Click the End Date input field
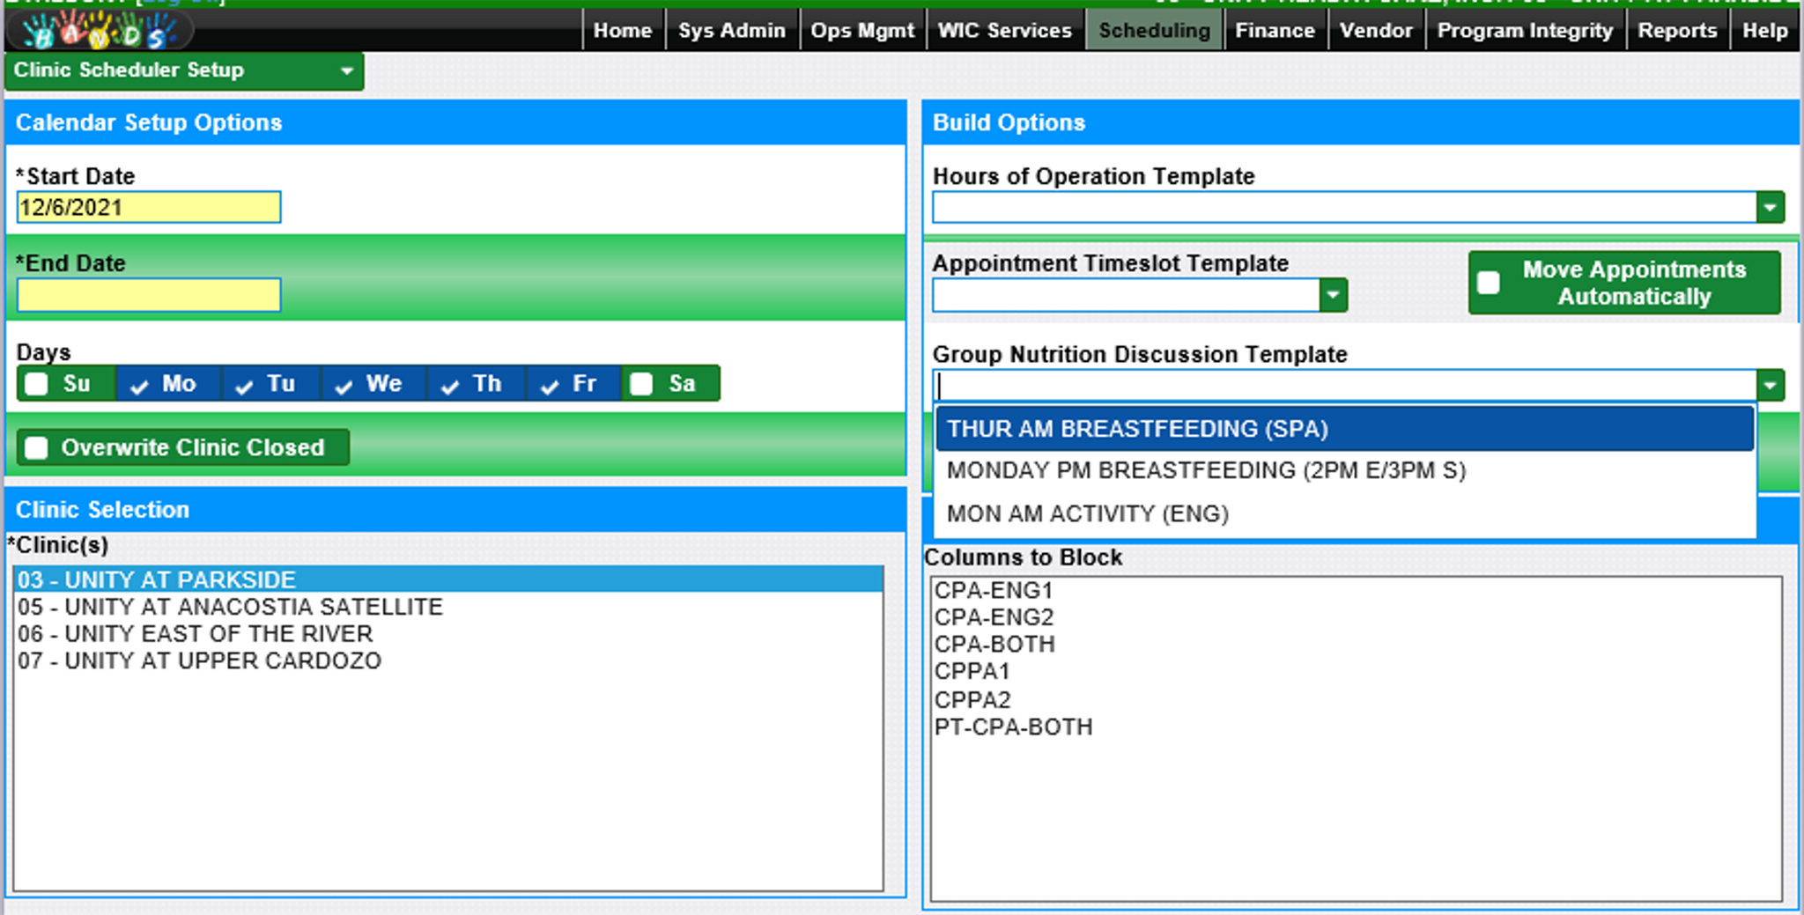The image size is (1804, 915). [x=149, y=295]
